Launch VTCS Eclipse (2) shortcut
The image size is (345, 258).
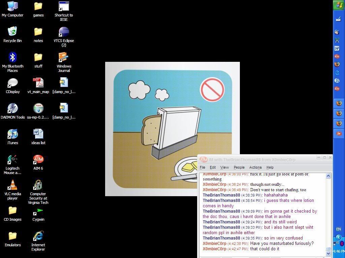coord(64,37)
